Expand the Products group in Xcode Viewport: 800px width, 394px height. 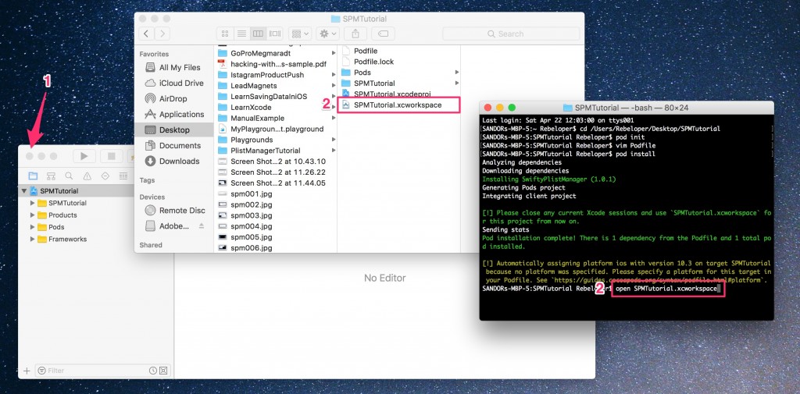pos(33,215)
